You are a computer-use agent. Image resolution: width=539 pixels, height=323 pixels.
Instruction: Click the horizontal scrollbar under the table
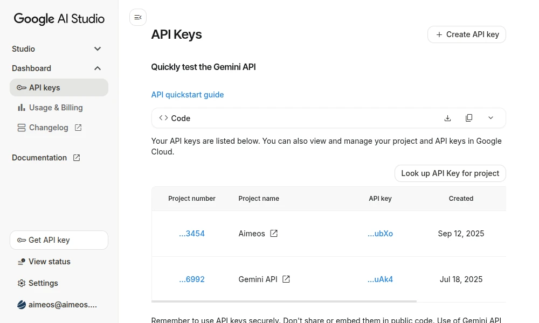[x=284, y=301]
